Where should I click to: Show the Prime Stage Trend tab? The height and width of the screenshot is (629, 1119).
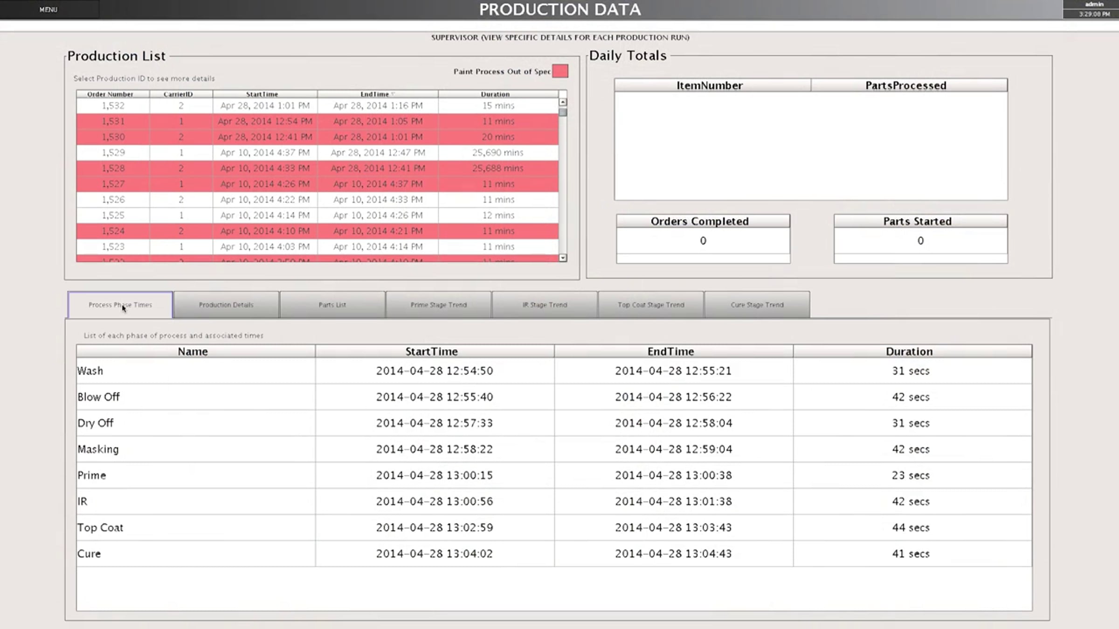click(x=438, y=305)
